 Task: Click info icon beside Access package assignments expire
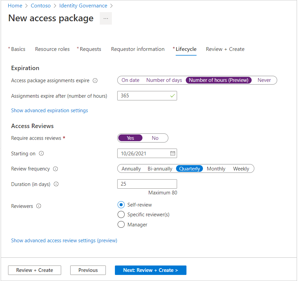[x=95, y=81]
